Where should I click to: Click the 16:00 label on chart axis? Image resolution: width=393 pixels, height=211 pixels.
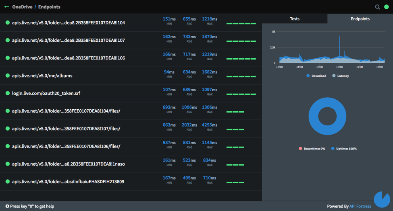(x=340, y=67)
